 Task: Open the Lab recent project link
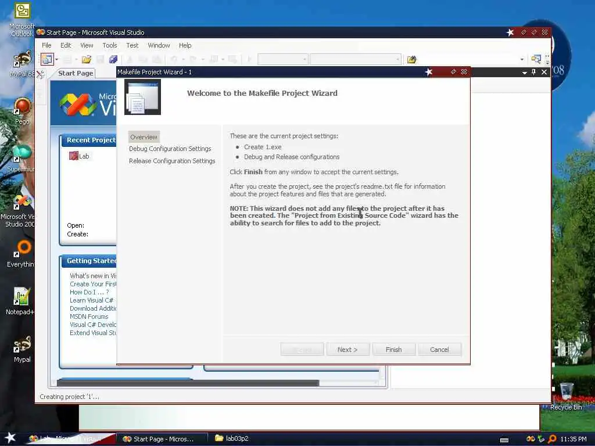tap(84, 156)
